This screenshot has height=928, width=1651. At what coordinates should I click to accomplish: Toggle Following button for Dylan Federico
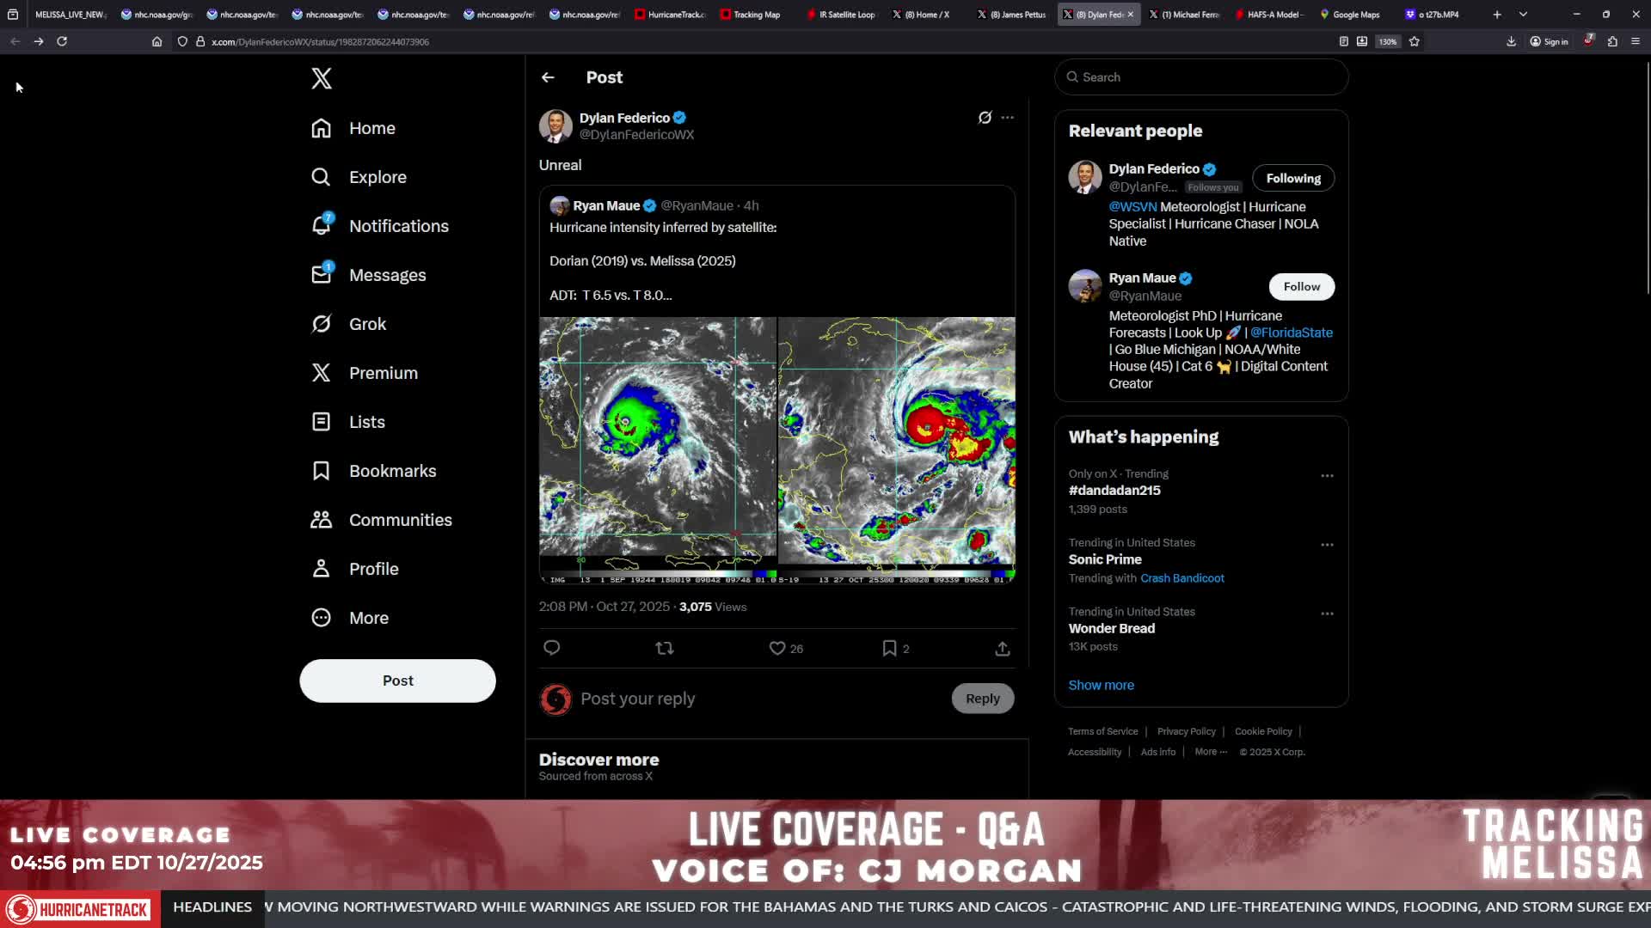coord(1293,178)
